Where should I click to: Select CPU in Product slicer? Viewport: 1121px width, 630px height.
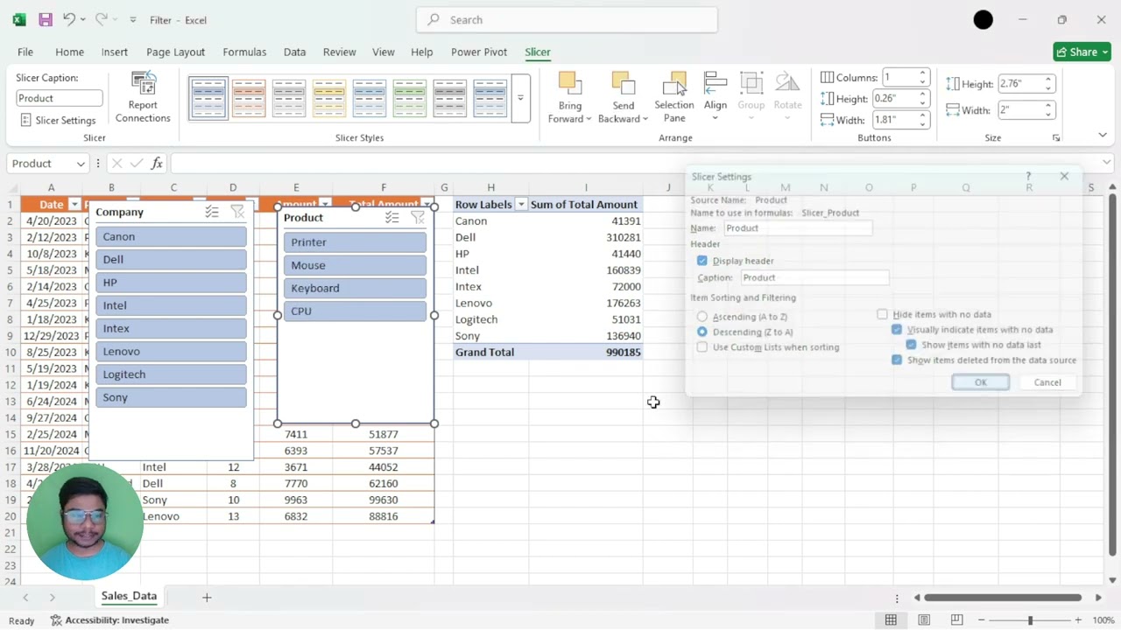[355, 311]
